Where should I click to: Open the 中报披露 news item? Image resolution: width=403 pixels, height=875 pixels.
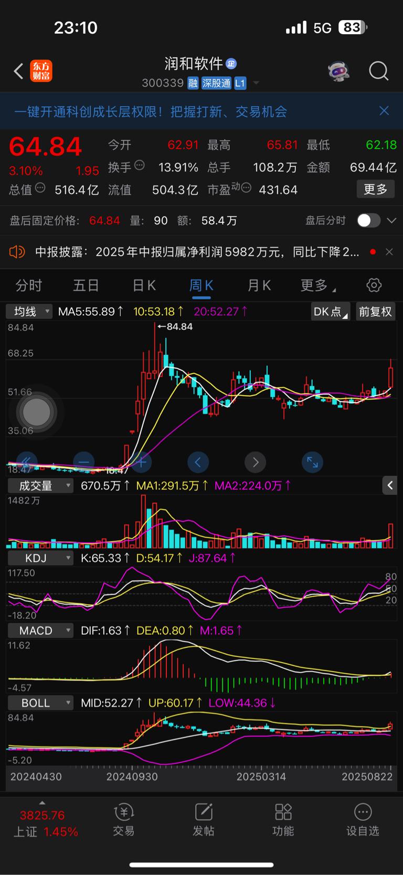point(197,252)
